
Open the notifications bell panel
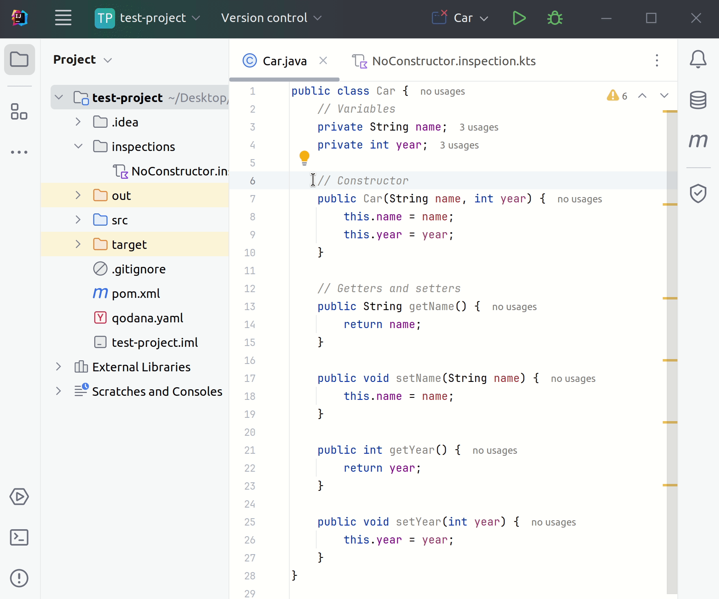pyautogui.click(x=698, y=60)
